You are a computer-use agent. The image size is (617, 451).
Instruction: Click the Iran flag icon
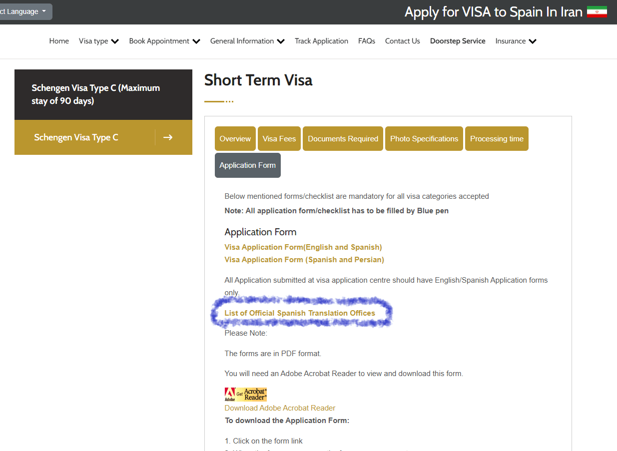point(597,12)
